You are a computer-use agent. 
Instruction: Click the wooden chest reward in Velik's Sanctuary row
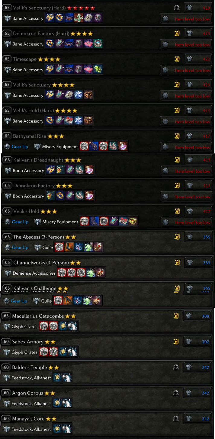pos(88,95)
